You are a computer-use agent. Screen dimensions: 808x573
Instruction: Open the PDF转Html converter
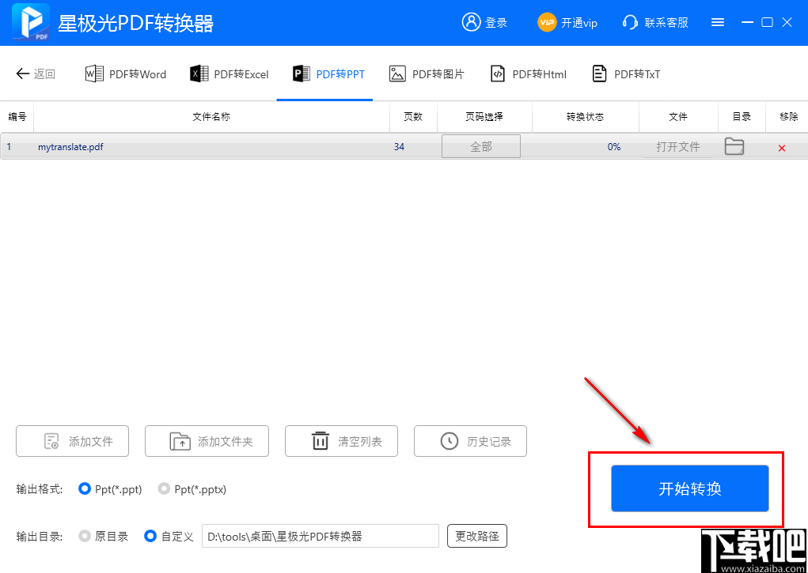tap(528, 74)
